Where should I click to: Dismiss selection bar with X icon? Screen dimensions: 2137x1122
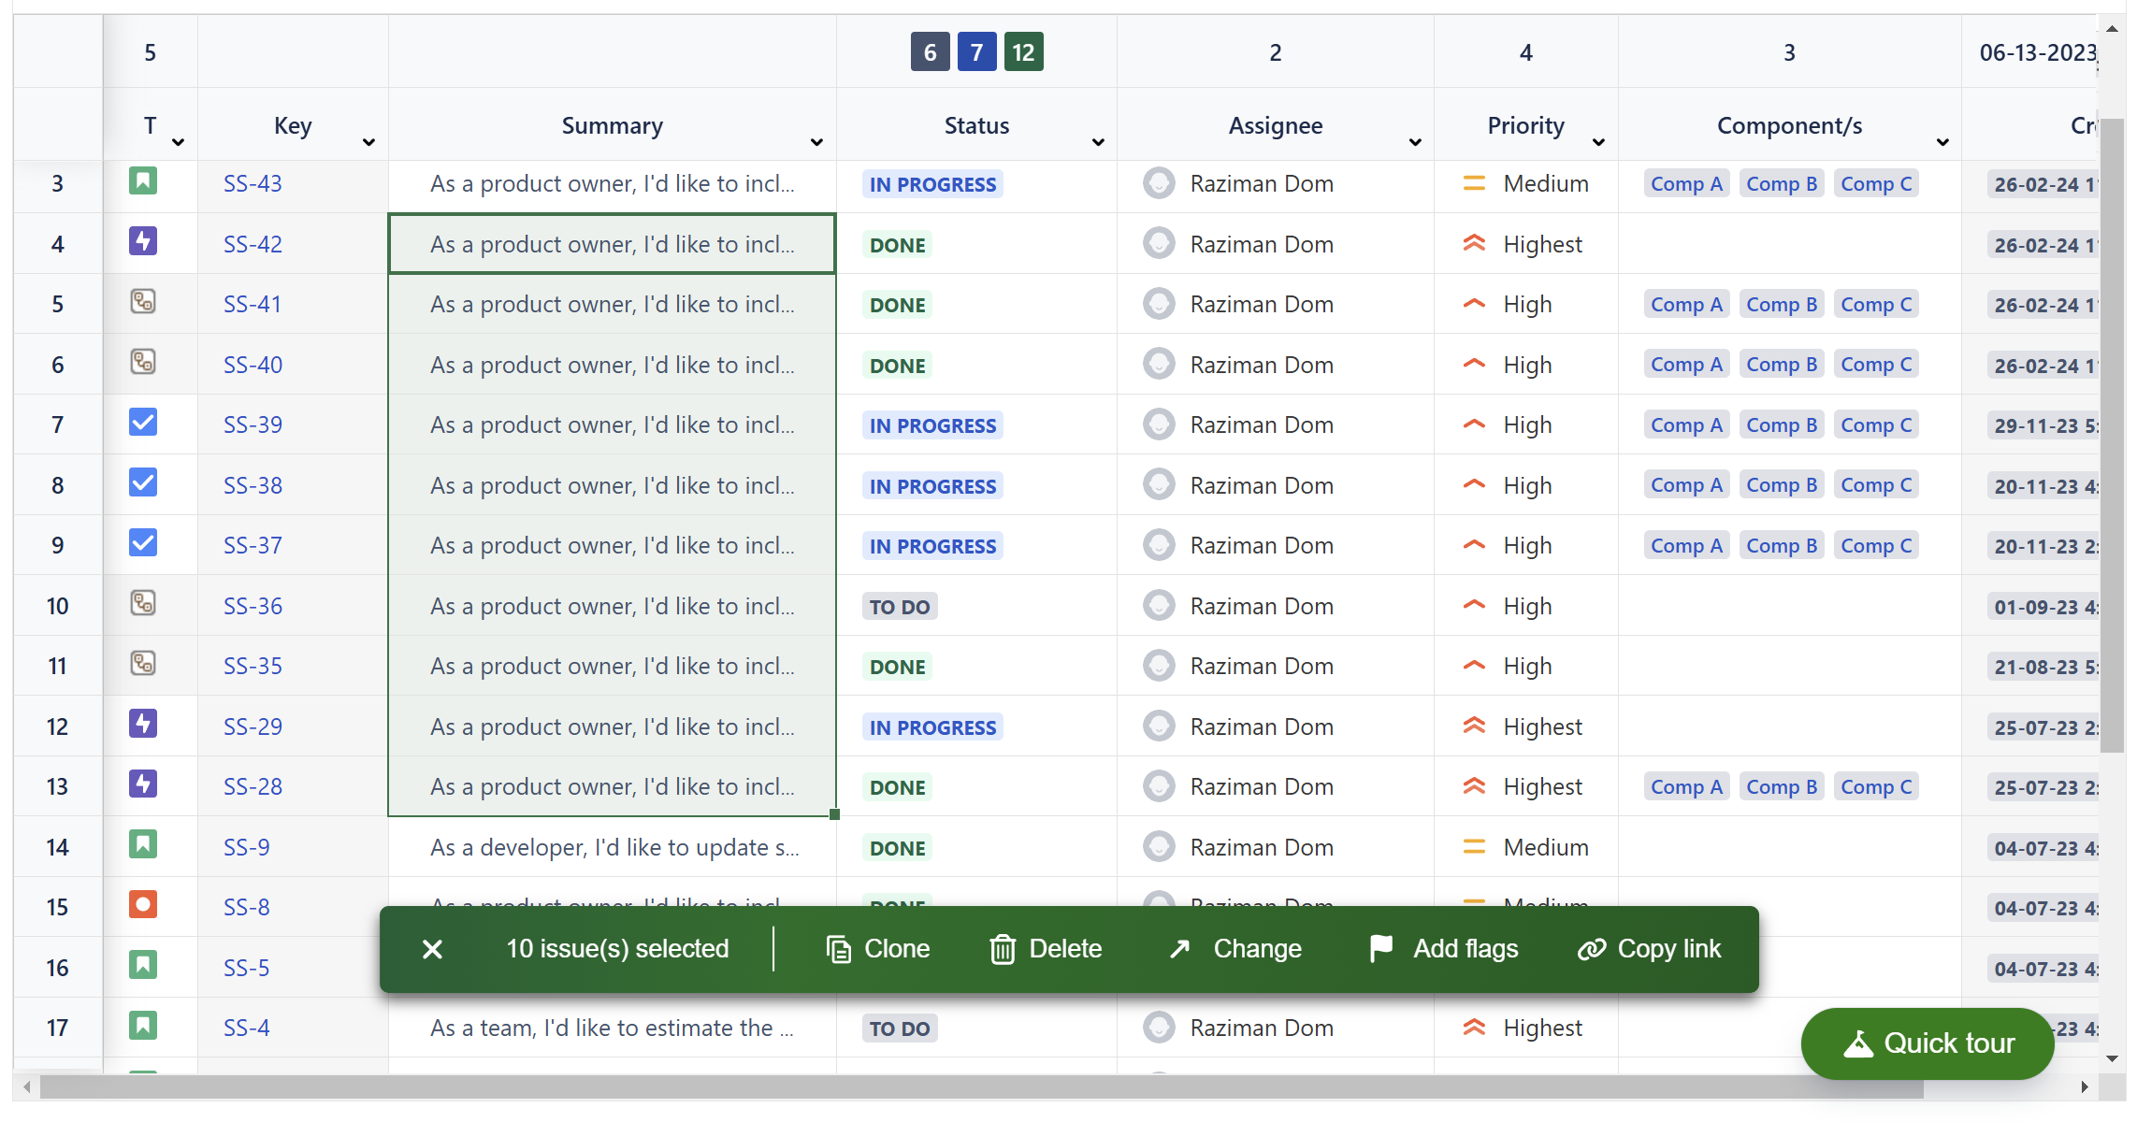tap(432, 949)
